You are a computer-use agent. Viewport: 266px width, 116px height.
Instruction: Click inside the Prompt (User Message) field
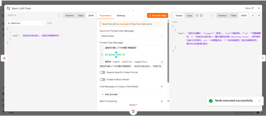134,55
